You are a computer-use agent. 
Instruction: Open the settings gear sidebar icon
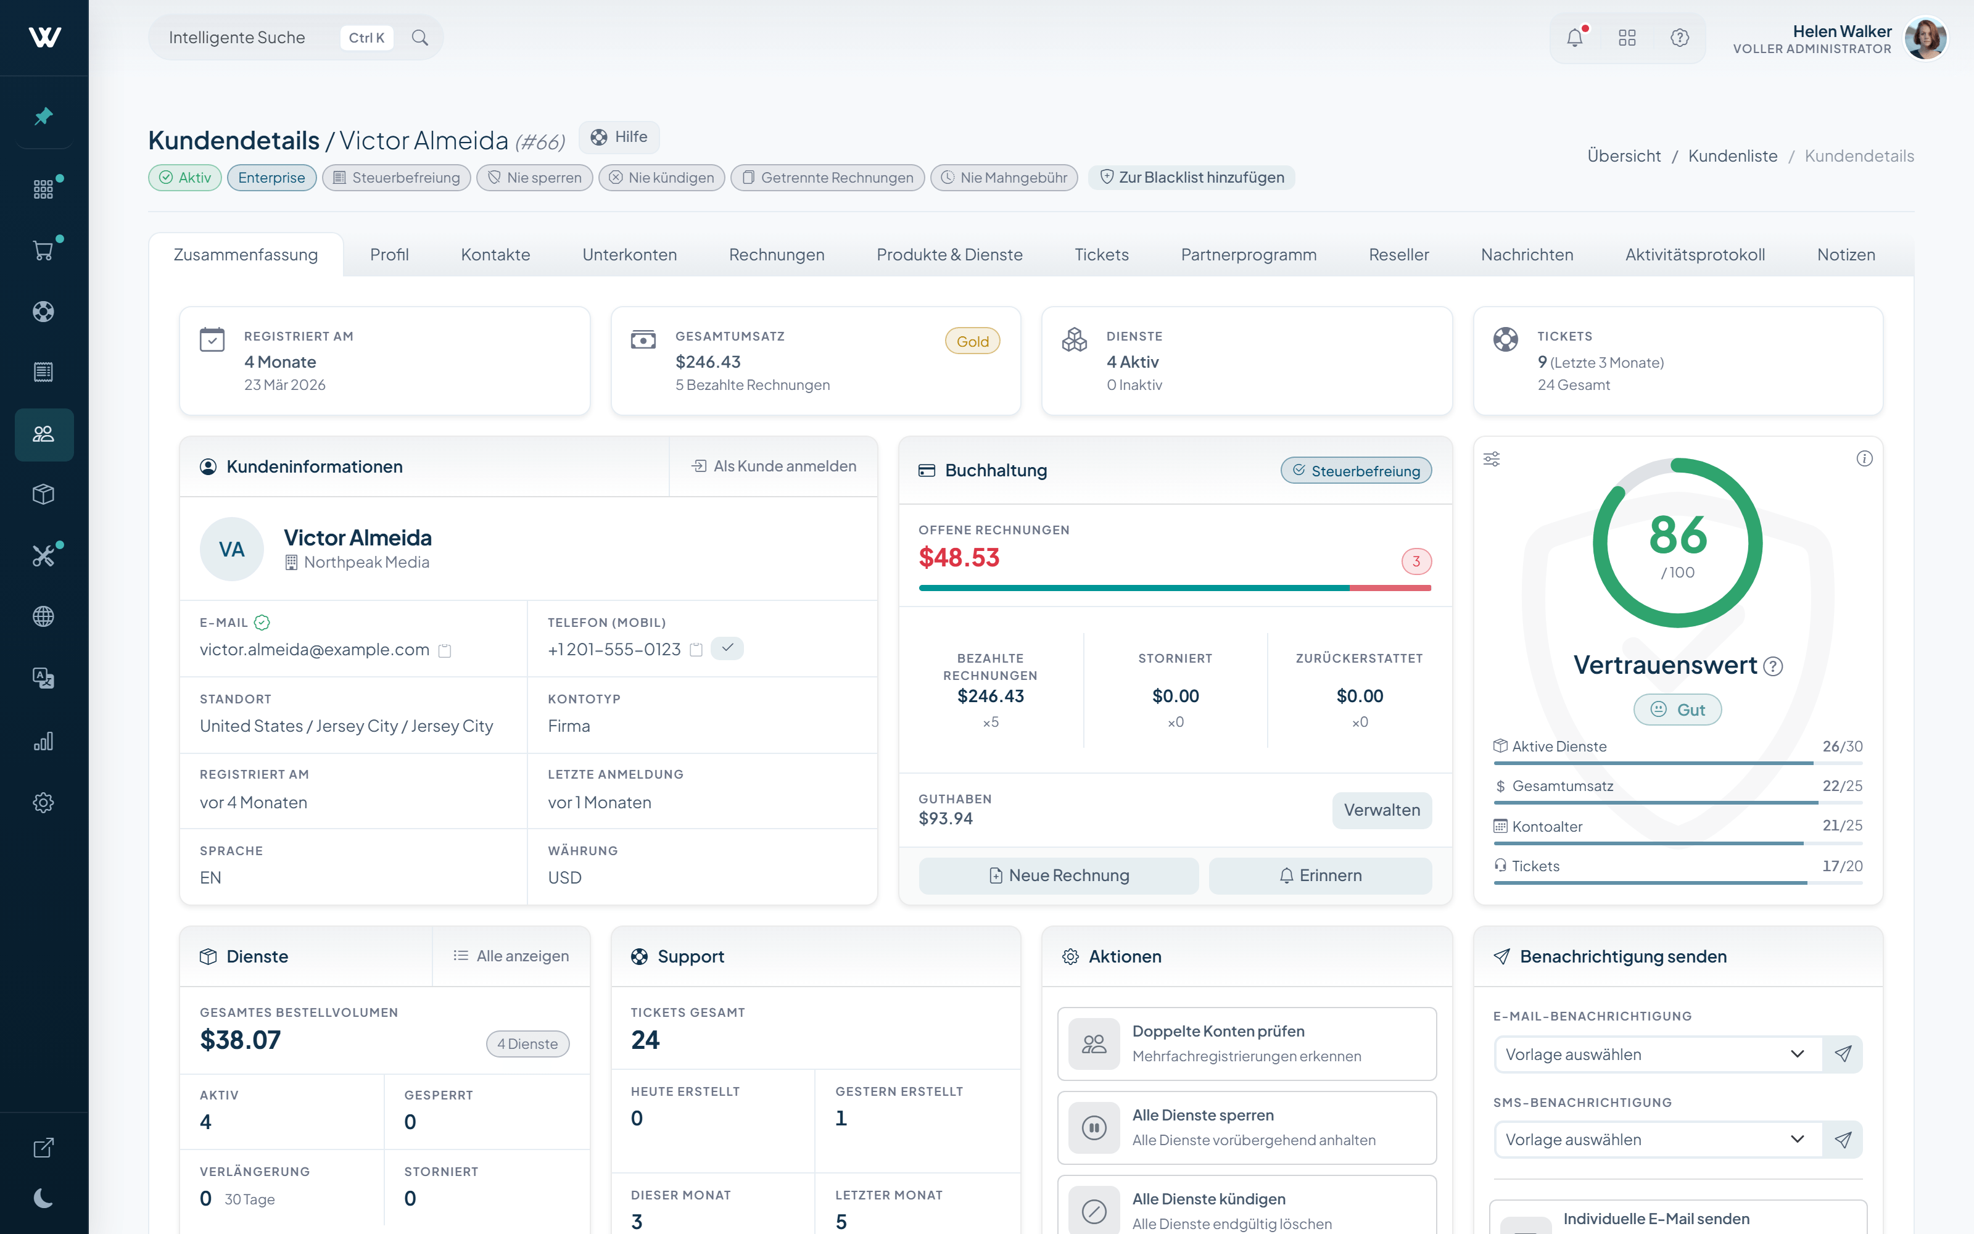click(x=44, y=802)
